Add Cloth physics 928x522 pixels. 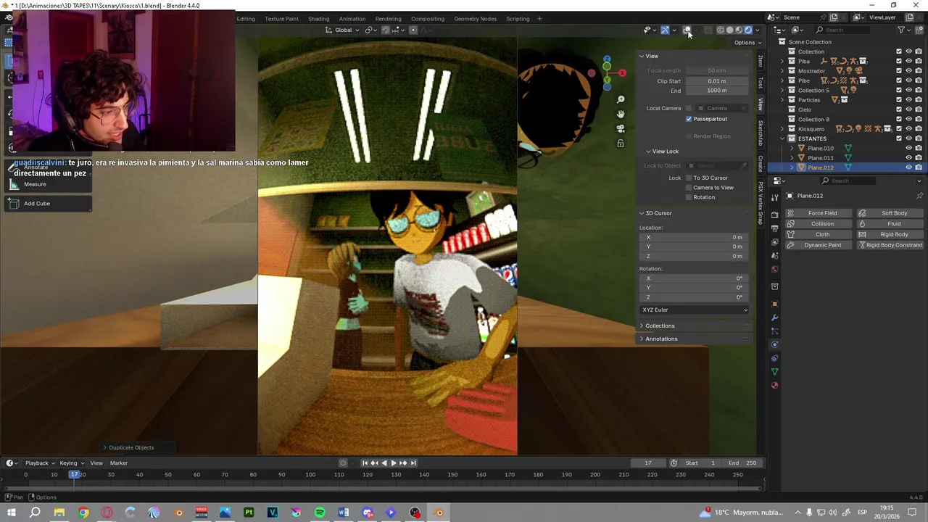coord(819,234)
